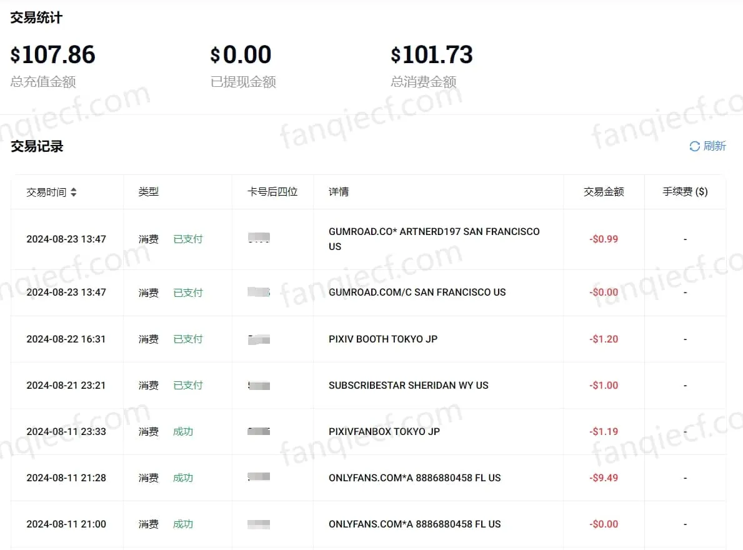Select the 2024-08-21 23:21 timestamp cell
Screen dimensions: 743x550
click(66, 386)
